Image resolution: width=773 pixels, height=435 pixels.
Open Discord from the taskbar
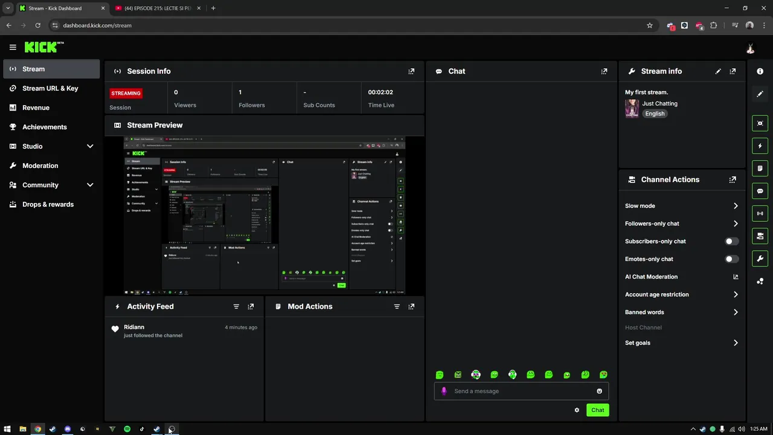(x=68, y=429)
